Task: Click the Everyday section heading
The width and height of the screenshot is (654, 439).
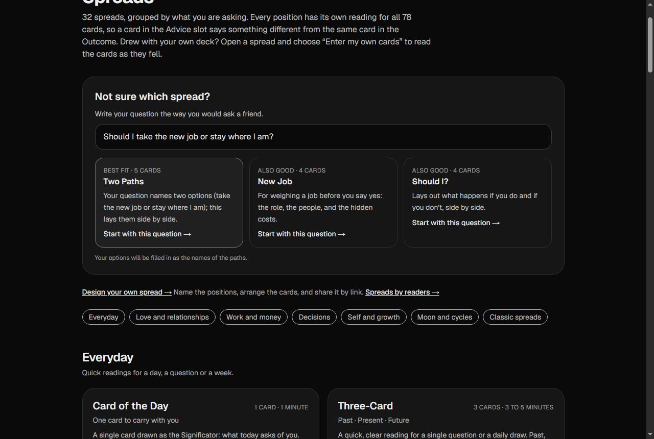Action: (107, 357)
